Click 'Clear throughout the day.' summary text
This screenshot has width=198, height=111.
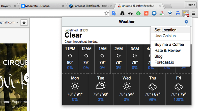tap(81, 42)
